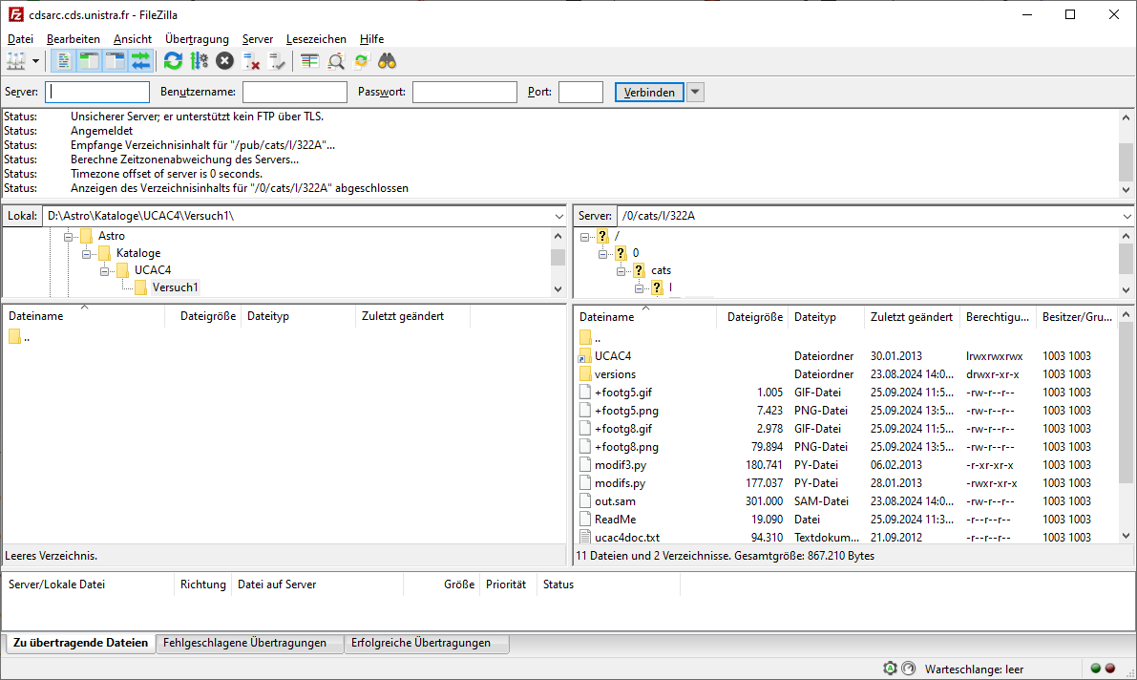The width and height of the screenshot is (1137, 680).
Task: Toggle message log display
Action: pyautogui.click(x=63, y=62)
